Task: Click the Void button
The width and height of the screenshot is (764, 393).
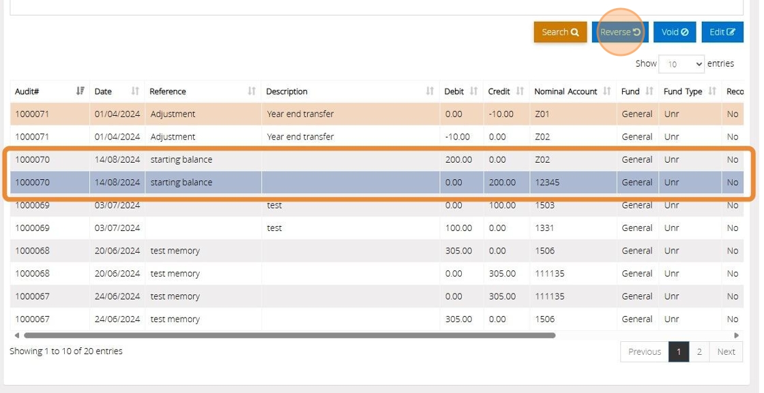Action: click(x=675, y=32)
